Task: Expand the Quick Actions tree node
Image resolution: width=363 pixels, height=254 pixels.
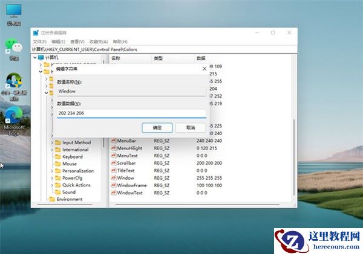Action: [52, 185]
